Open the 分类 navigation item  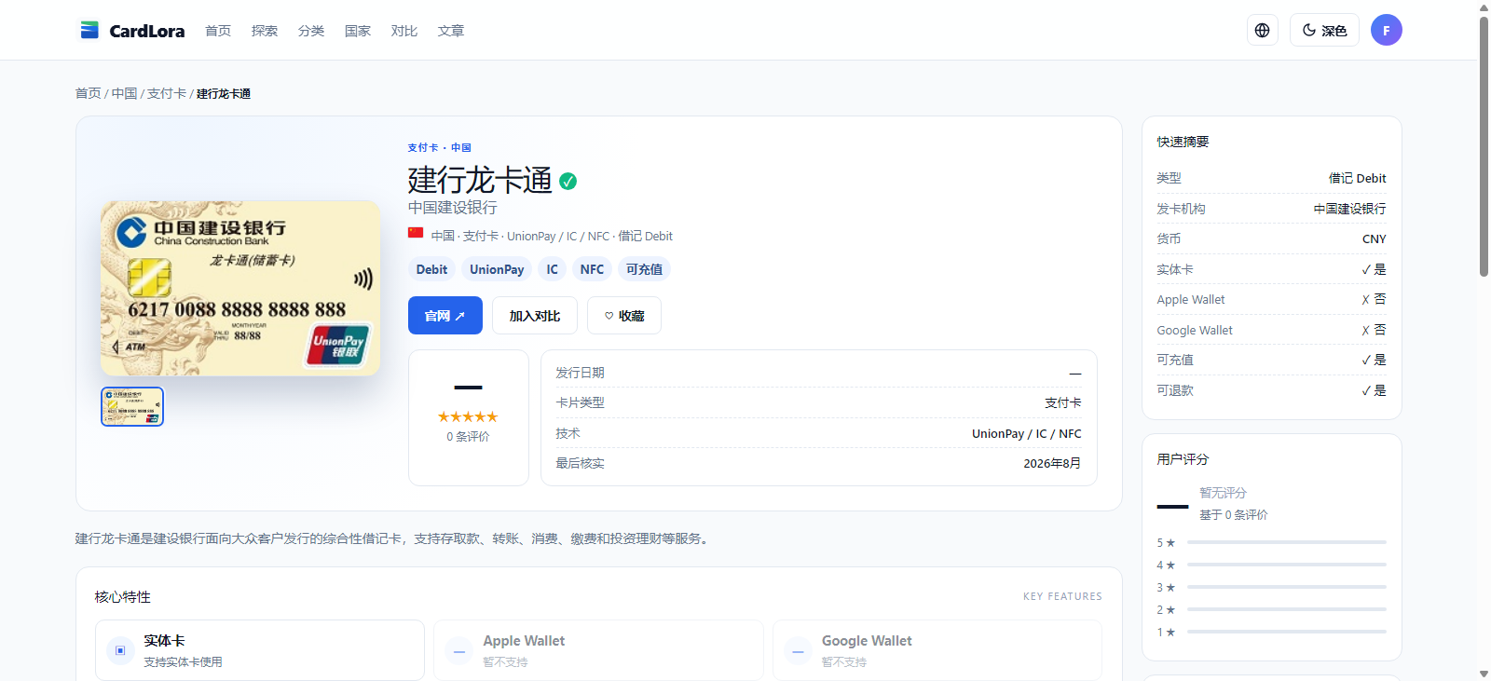311,31
